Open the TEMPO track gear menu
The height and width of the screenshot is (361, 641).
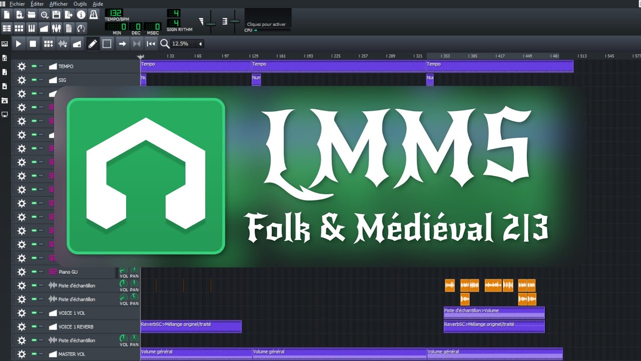22,66
